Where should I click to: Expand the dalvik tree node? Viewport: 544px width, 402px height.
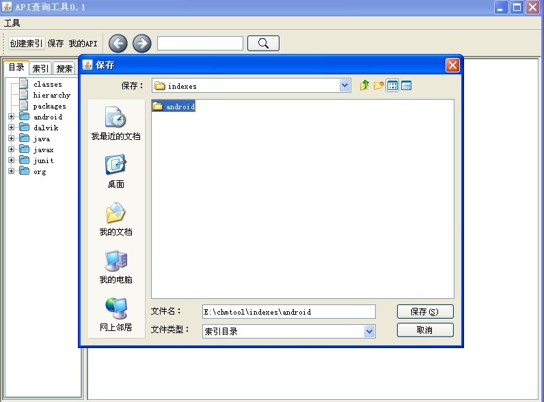point(12,127)
